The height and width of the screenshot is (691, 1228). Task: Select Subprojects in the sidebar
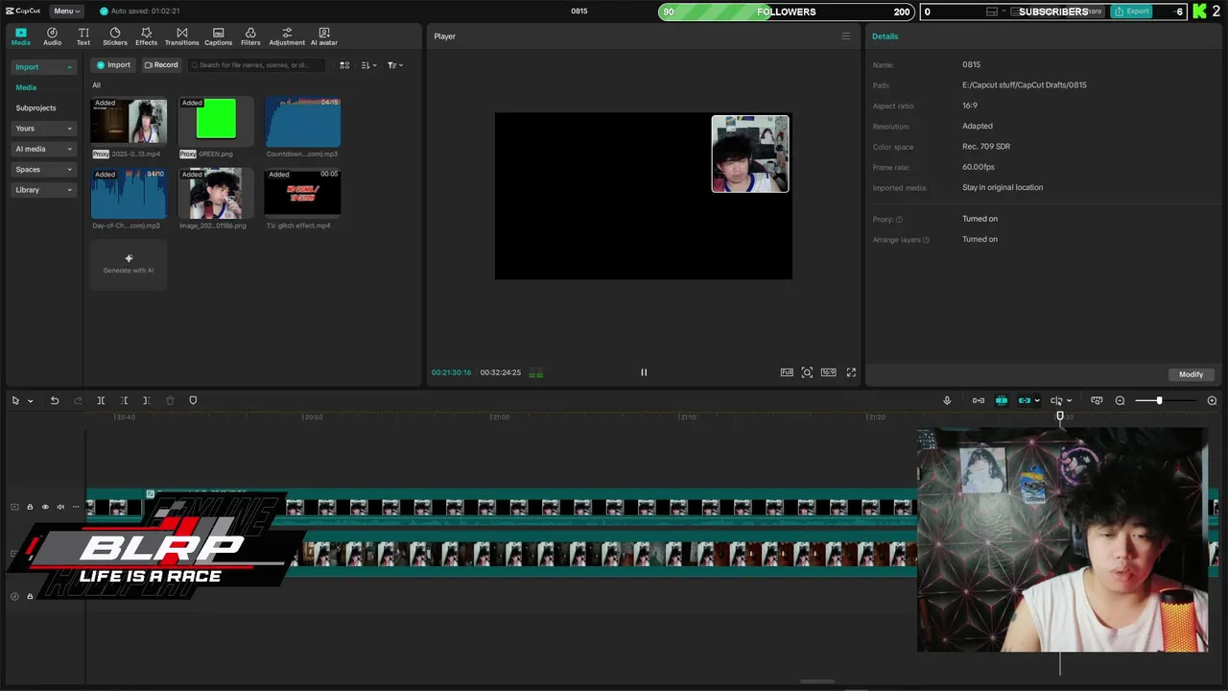pos(35,107)
